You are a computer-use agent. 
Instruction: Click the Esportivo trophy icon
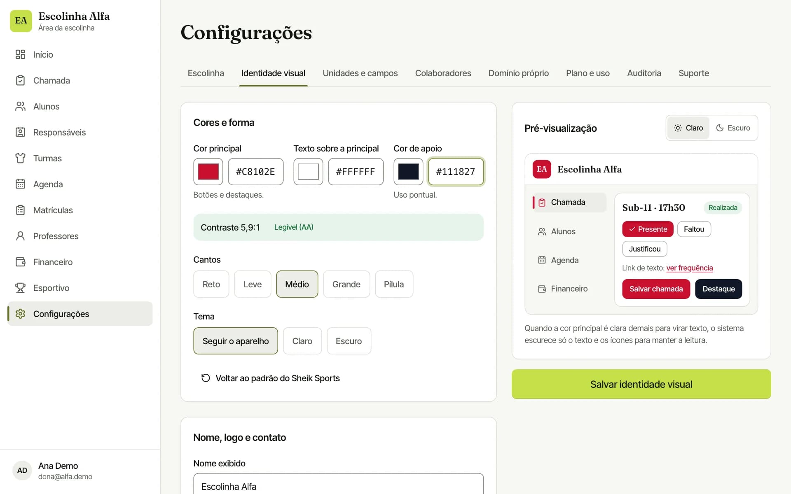[x=20, y=288]
